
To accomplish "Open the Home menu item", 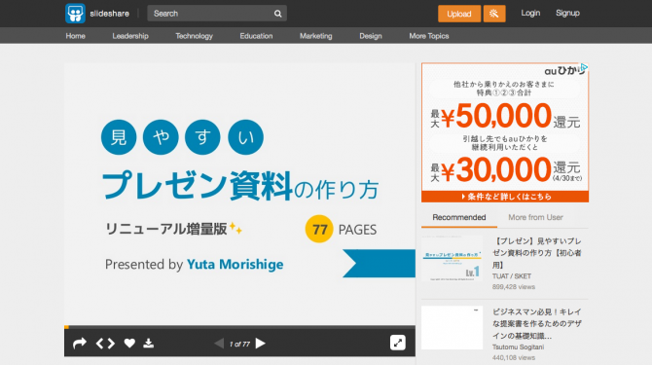I will pyautogui.click(x=75, y=36).
